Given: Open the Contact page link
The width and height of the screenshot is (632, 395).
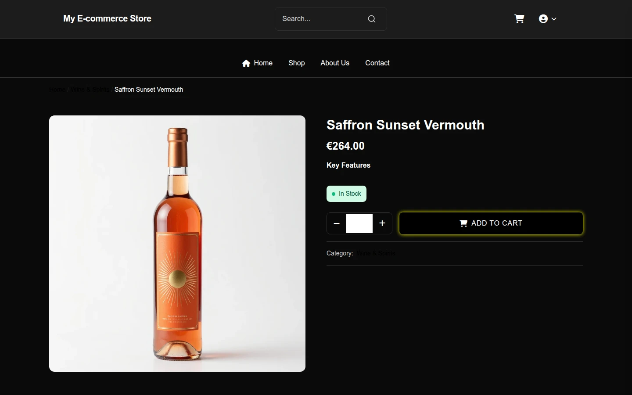Looking at the screenshot, I should coord(377,63).
